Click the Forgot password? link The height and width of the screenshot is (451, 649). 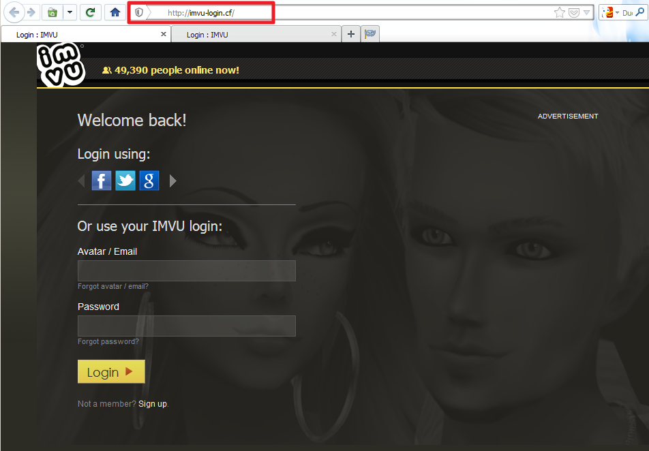108,341
